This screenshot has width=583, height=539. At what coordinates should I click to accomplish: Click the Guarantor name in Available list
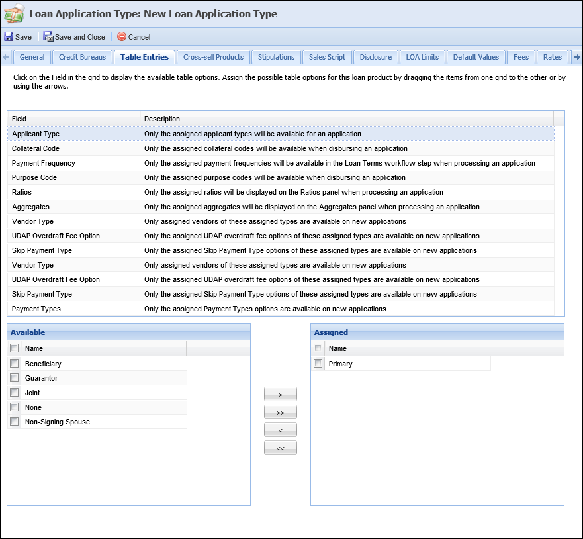point(41,378)
